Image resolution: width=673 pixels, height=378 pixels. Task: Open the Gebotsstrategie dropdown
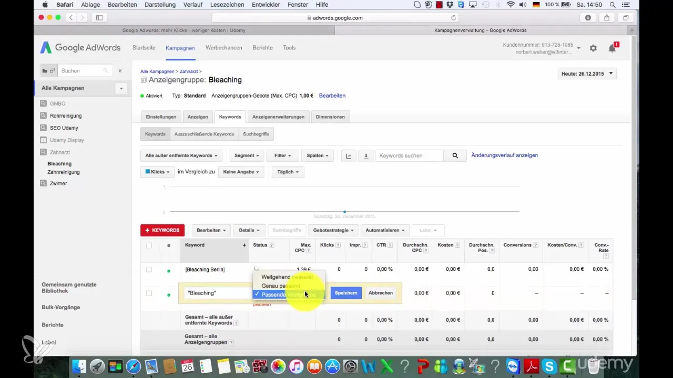pyautogui.click(x=333, y=230)
